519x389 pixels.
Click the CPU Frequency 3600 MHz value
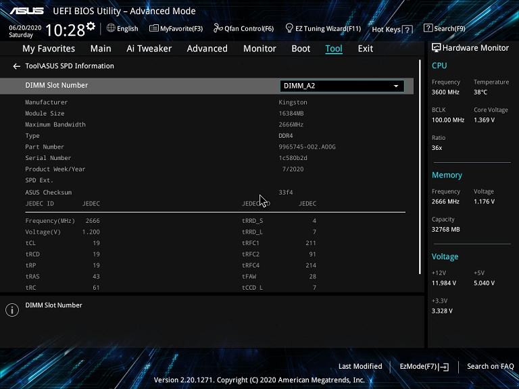[x=445, y=93]
